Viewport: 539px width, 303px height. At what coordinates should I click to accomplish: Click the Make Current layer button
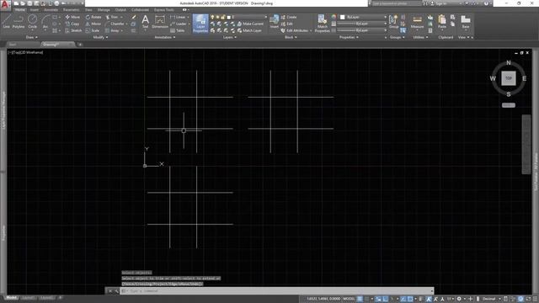point(250,24)
